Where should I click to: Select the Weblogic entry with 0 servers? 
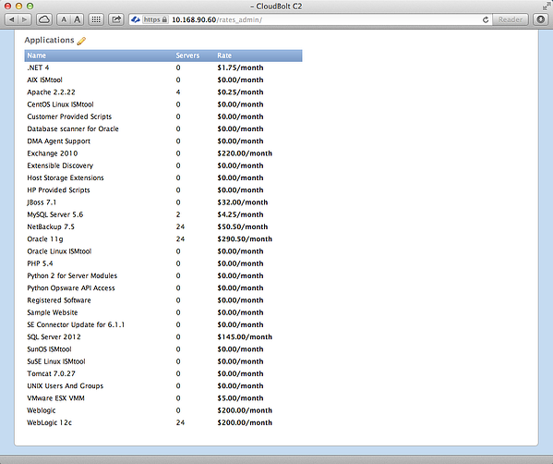point(42,410)
